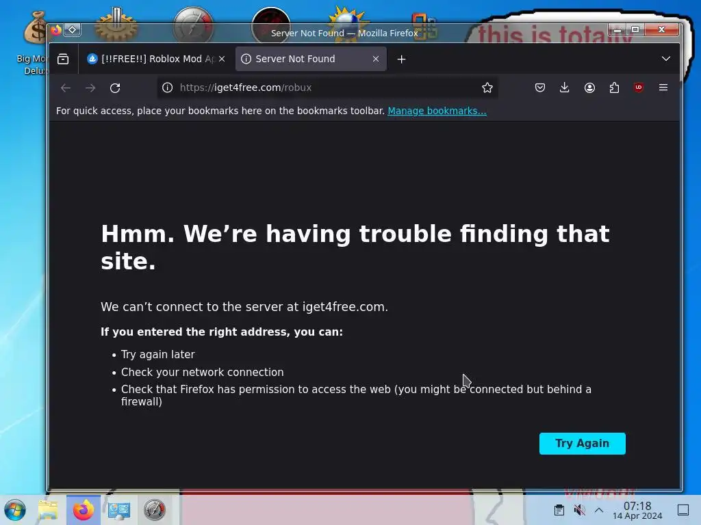
Task: Switch to the Roblox Mod tab
Action: [156, 59]
